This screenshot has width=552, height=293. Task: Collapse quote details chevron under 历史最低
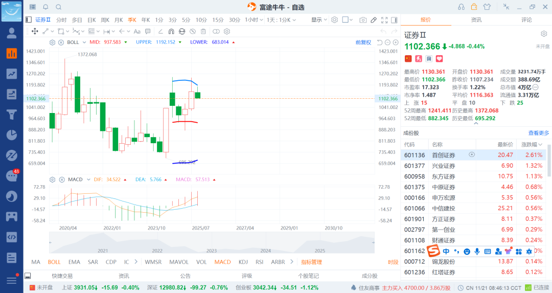(x=476, y=123)
